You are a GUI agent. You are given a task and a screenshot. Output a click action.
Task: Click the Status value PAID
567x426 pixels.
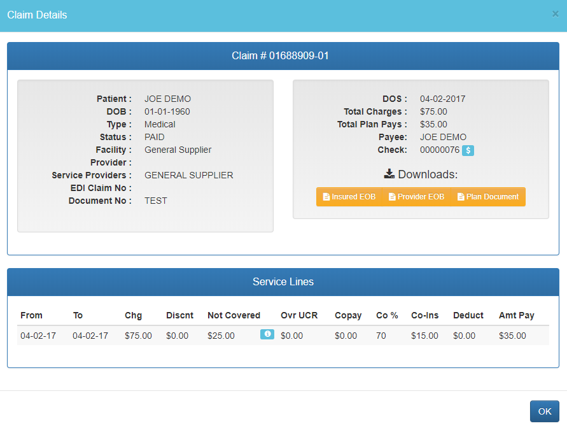click(x=155, y=137)
